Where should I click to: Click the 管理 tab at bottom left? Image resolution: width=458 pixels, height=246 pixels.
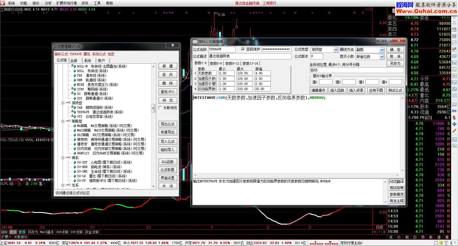tap(22, 232)
